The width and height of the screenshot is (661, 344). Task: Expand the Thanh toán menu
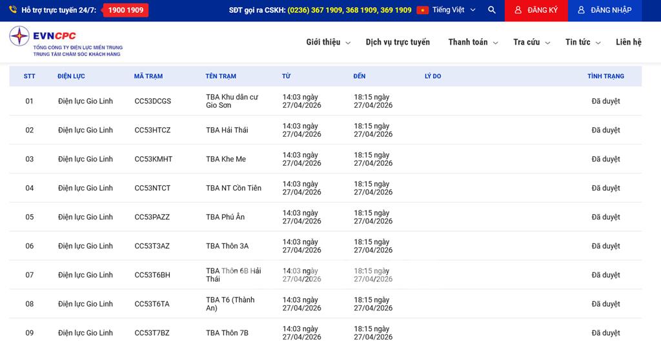coord(473,42)
